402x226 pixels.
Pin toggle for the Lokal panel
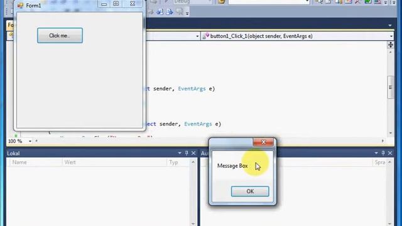coord(187,153)
